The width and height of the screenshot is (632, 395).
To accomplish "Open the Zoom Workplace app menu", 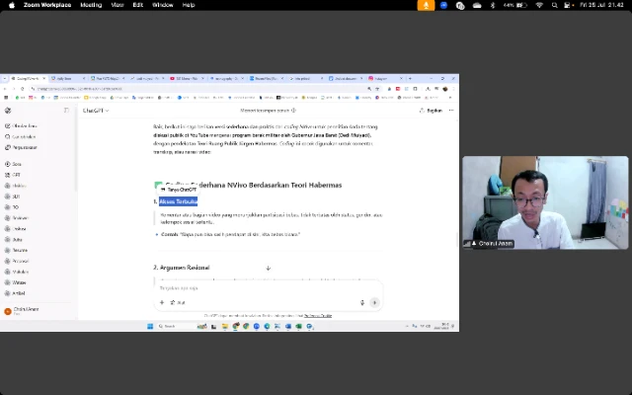I will [47, 5].
